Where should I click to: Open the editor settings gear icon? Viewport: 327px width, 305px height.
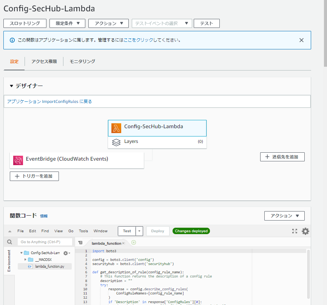[x=305, y=231]
